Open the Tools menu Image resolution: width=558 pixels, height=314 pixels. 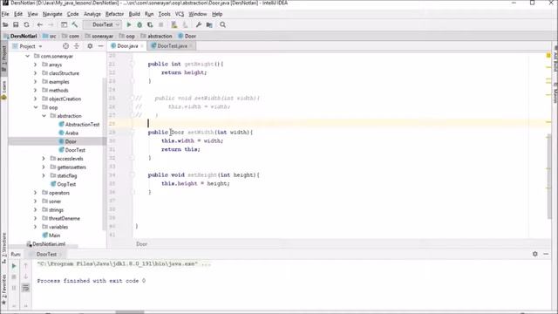164,14
